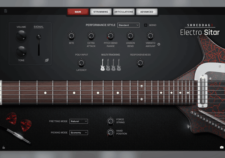Open the Performance Style dropdown
Image resolution: width=225 pixels, height=158 pixels.
(128, 25)
